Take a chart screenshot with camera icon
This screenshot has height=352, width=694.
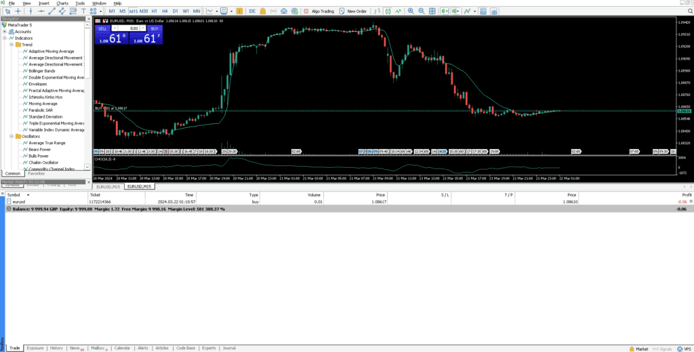point(493,11)
